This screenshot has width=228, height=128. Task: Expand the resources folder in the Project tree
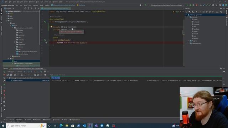pyautogui.click(x=10, y=56)
